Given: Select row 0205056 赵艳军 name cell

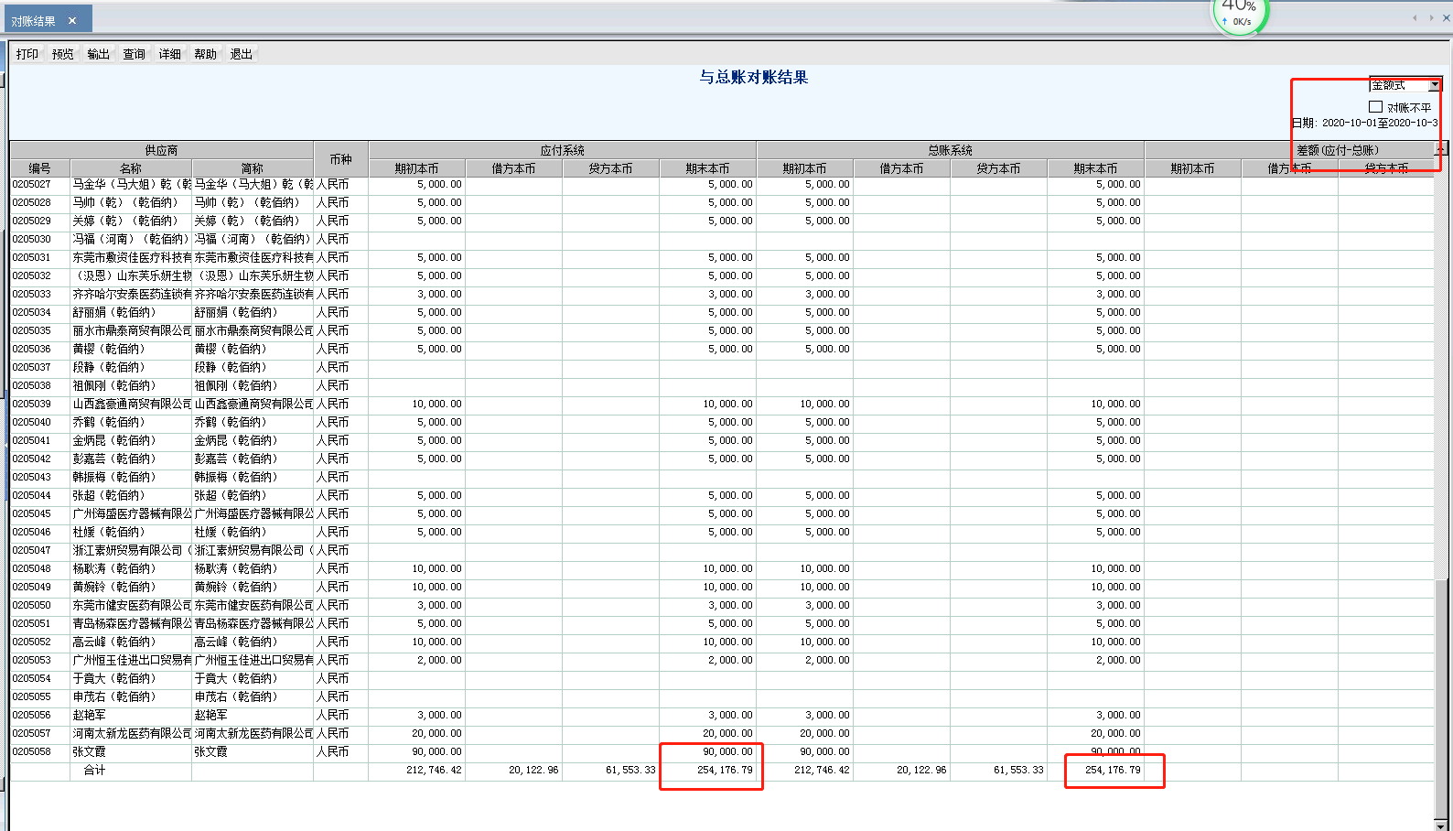Looking at the screenshot, I should pyautogui.click(x=131, y=715).
